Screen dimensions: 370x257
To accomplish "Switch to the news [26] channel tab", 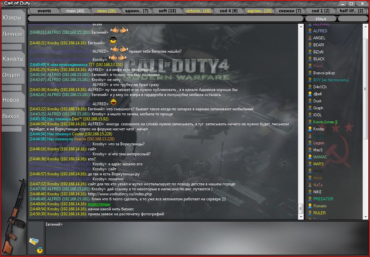I will click(106, 11).
